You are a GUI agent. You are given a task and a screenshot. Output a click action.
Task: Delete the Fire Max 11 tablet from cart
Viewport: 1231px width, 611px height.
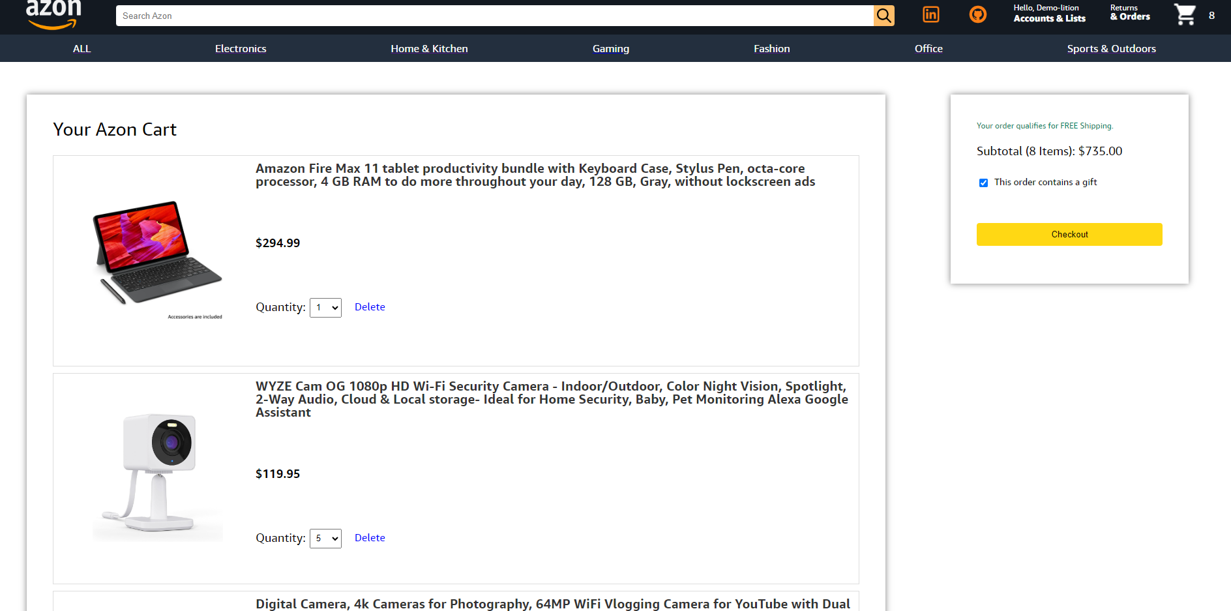pyautogui.click(x=370, y=307)
